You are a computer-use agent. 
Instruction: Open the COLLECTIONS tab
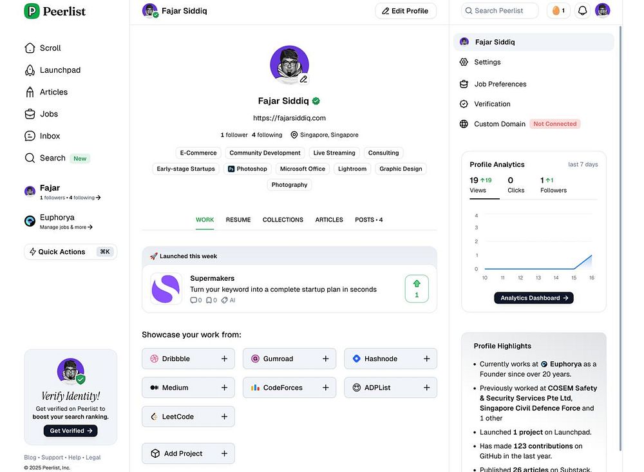click(283, 220)
